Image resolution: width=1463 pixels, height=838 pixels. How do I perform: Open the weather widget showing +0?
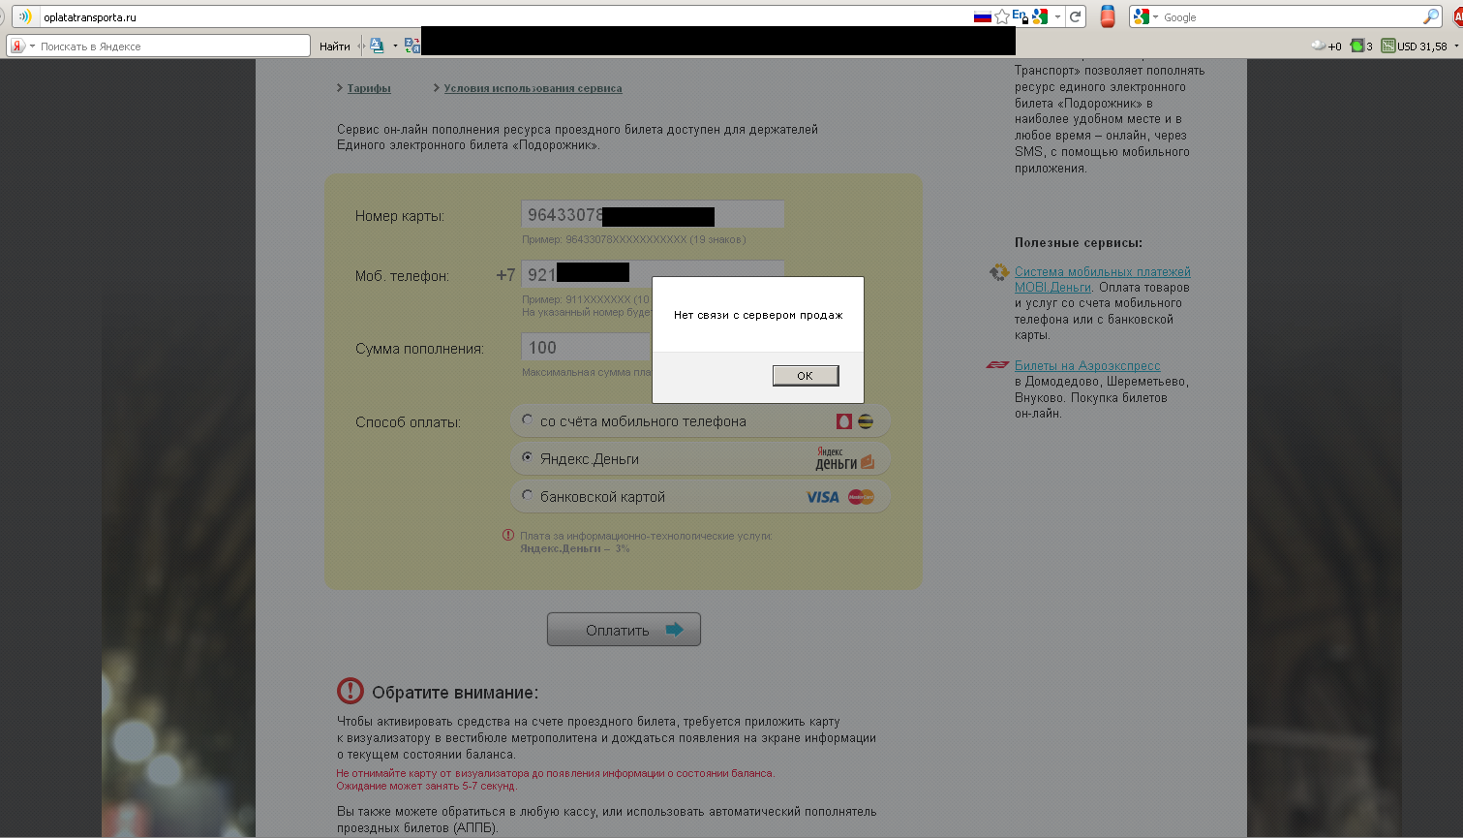coord(1326,46)
